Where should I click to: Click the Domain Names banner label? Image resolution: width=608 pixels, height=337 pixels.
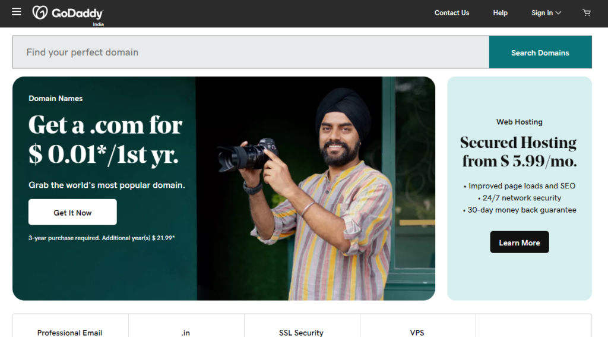coord(55,98)
